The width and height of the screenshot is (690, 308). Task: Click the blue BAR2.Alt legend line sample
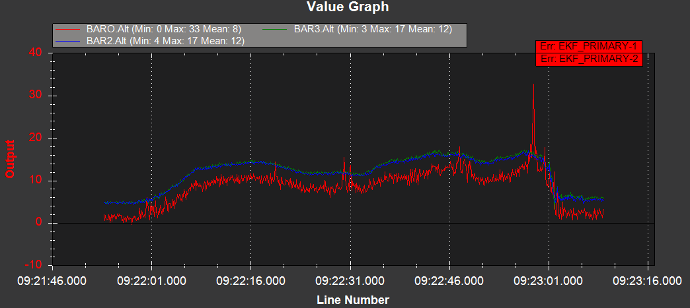click(69, 41)
